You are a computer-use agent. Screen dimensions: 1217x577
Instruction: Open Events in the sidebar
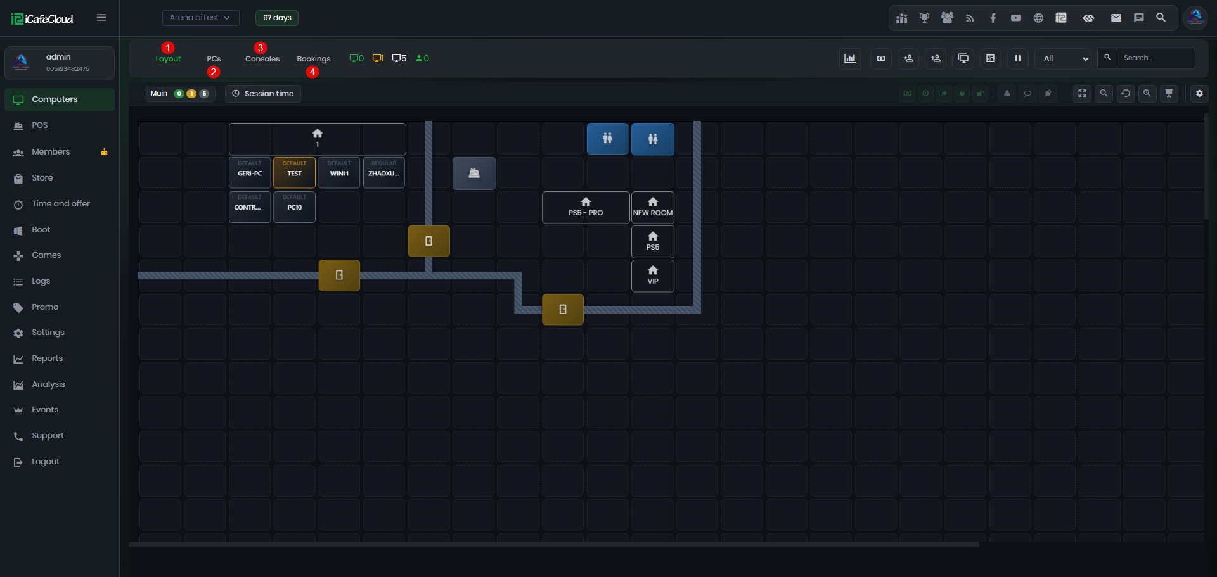[60, 410]
